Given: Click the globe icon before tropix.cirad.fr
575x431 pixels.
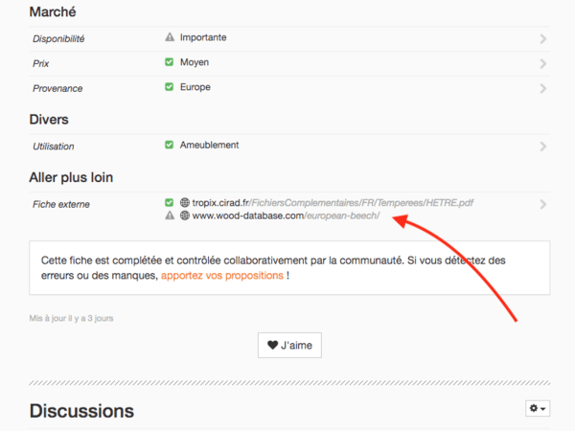Looking at the screenshot, I should [185, 203].
